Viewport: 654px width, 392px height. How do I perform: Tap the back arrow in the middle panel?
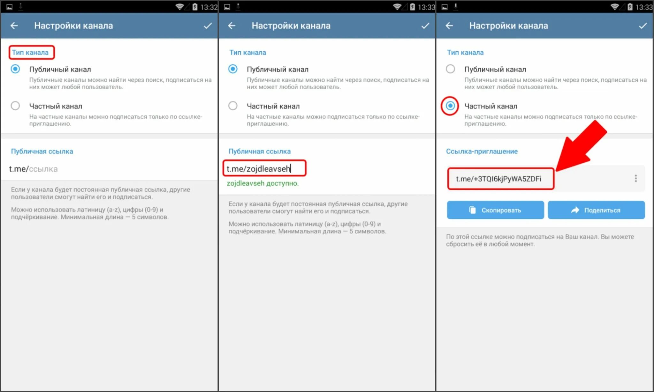coord(232,26)
